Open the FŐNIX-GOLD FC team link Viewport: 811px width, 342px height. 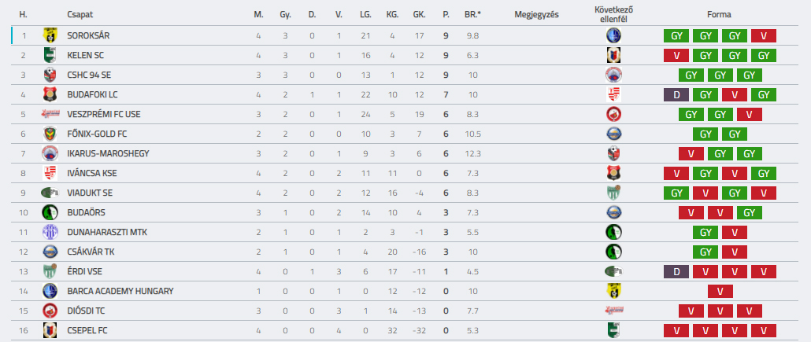click(97, 134)
